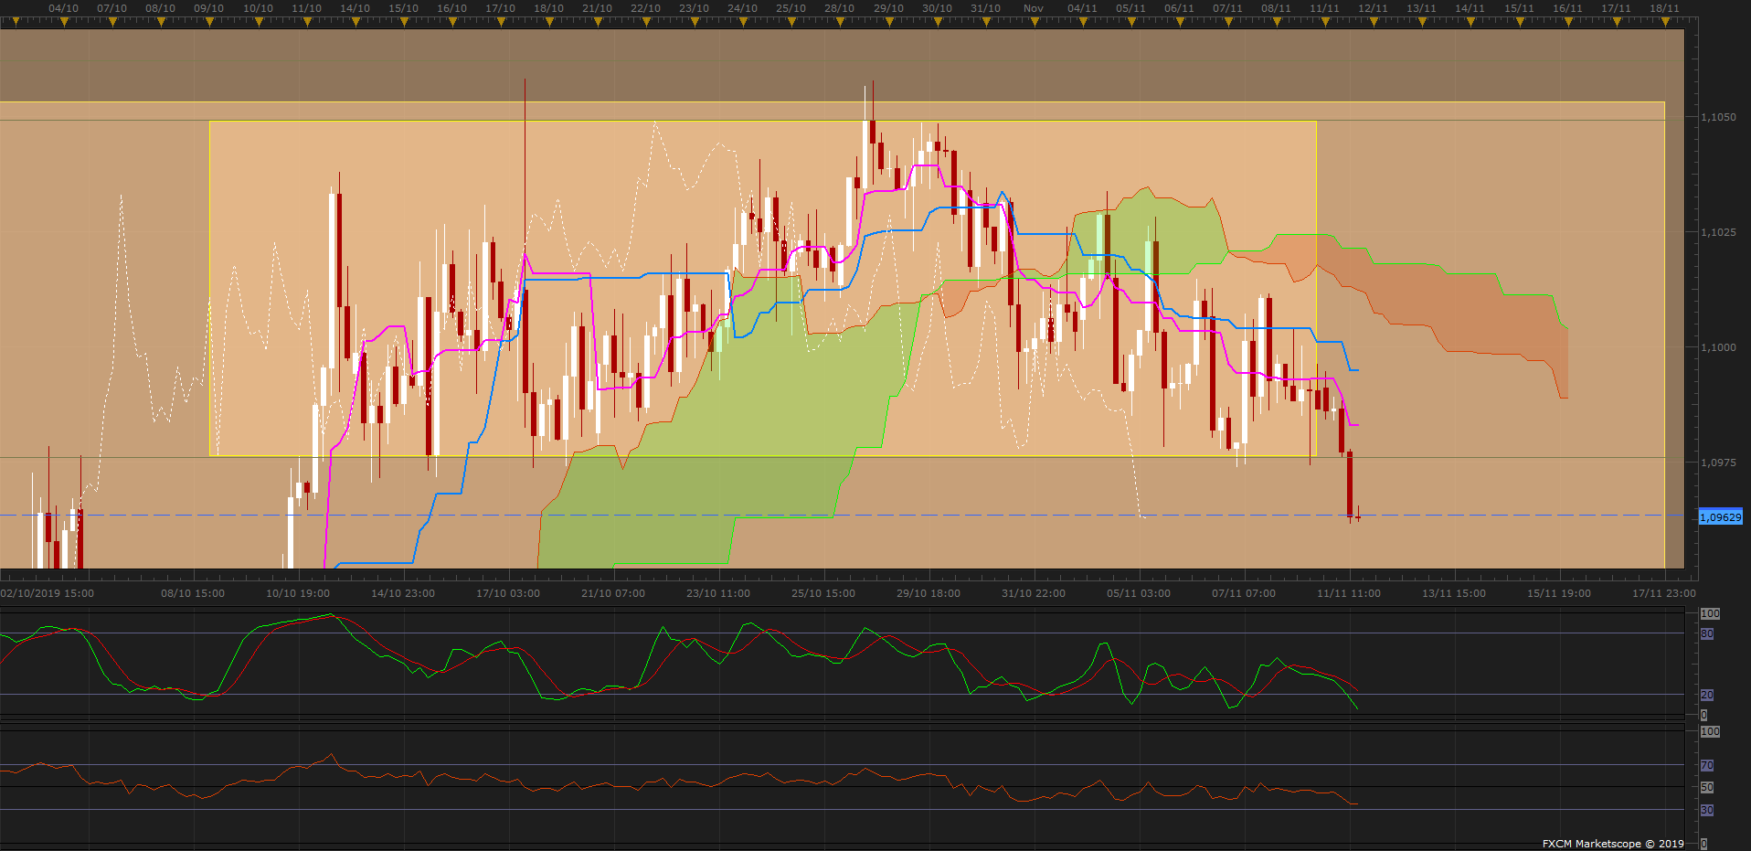The image size is (1751, 851).
Task: Click the RSI level 70 label
Action: [1707, 765]
